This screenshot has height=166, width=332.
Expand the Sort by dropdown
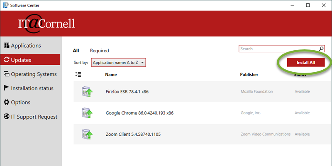point(118,63)
